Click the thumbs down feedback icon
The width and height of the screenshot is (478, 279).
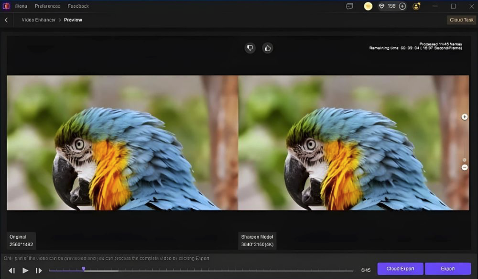click(250, 48)
